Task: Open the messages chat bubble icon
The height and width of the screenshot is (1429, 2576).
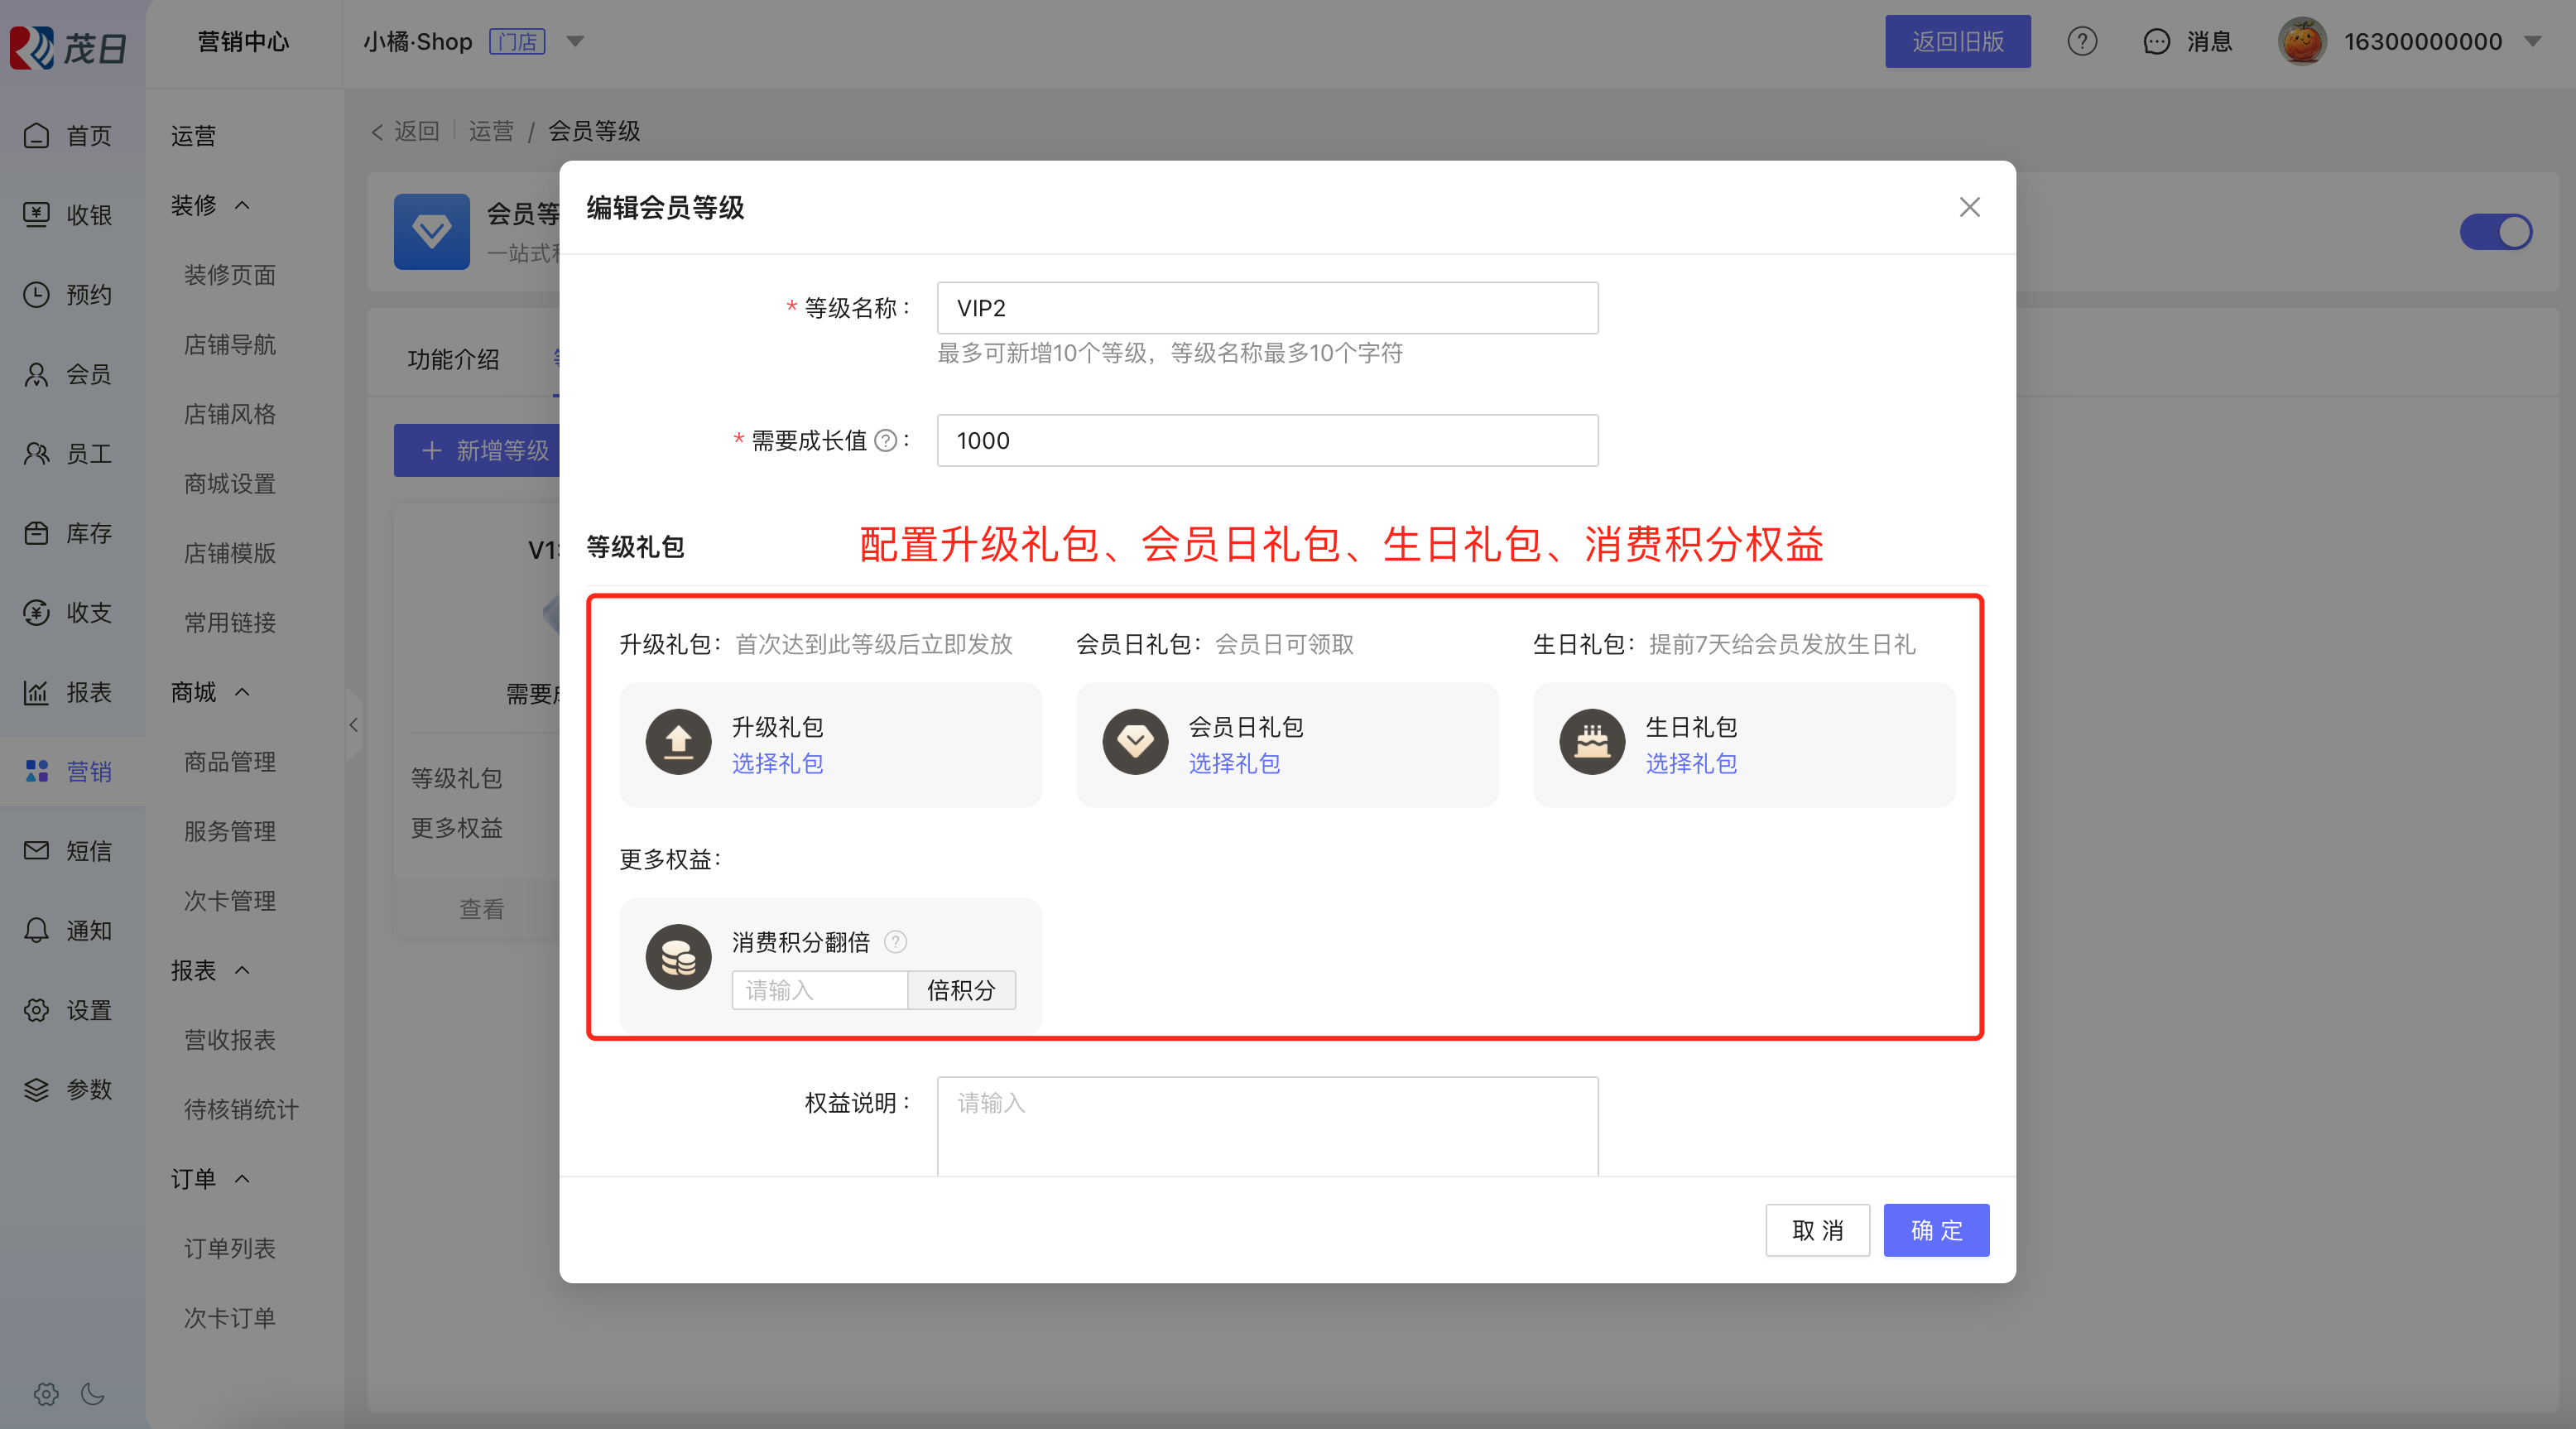Action: coord(2156,41)
